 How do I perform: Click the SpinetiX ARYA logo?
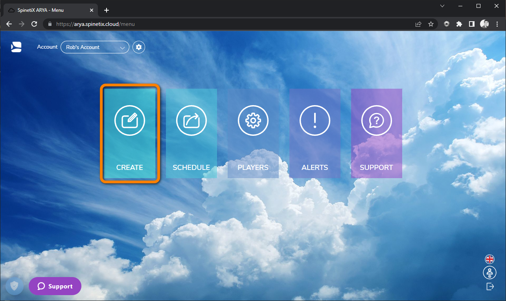click(16, 47)
